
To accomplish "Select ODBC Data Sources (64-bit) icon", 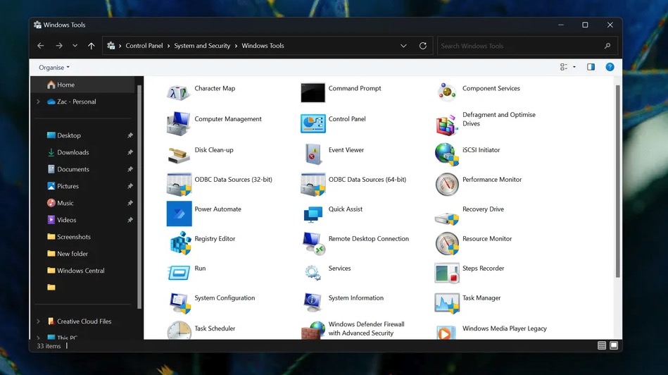I will click(313, 184).
